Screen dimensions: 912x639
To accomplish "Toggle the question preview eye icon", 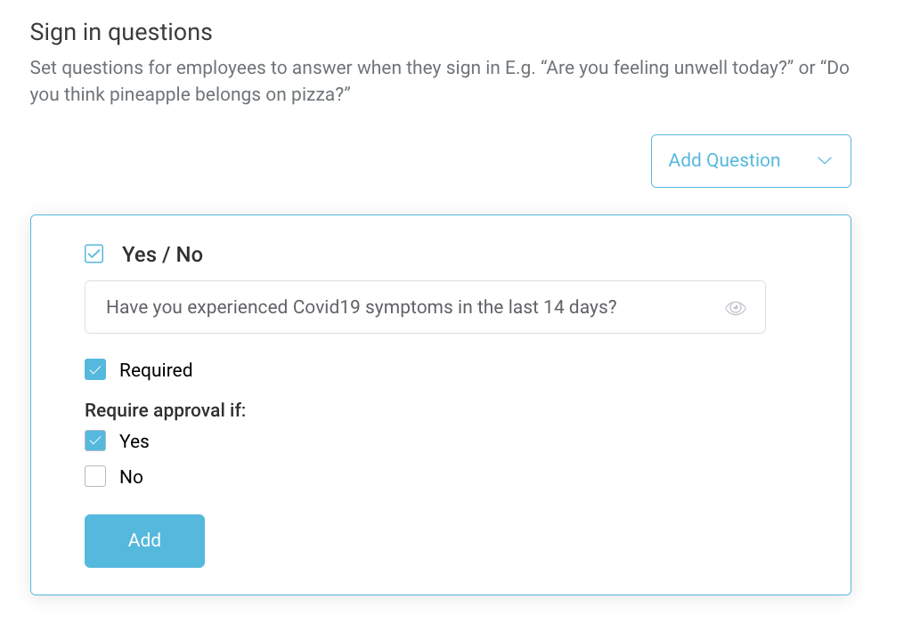I will 736,307.
